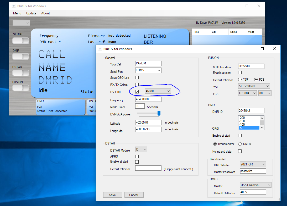Screen dimensions: 287x206
Task: Click the Frequency input field
Action: (148, 99)
